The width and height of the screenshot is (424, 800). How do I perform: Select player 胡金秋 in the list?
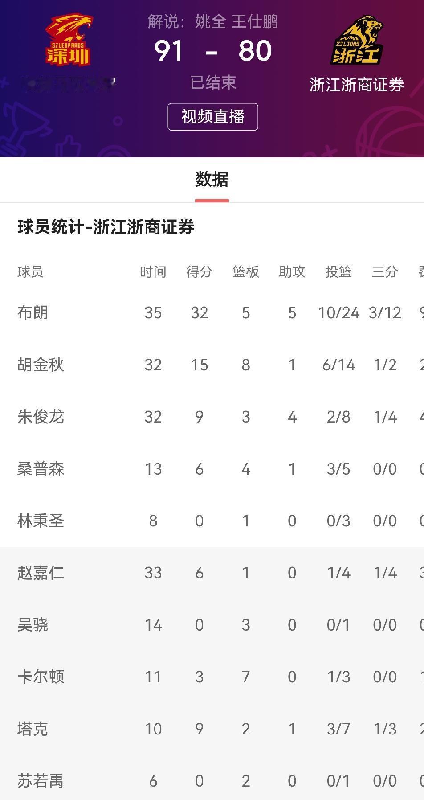click(x=41, y=365)
